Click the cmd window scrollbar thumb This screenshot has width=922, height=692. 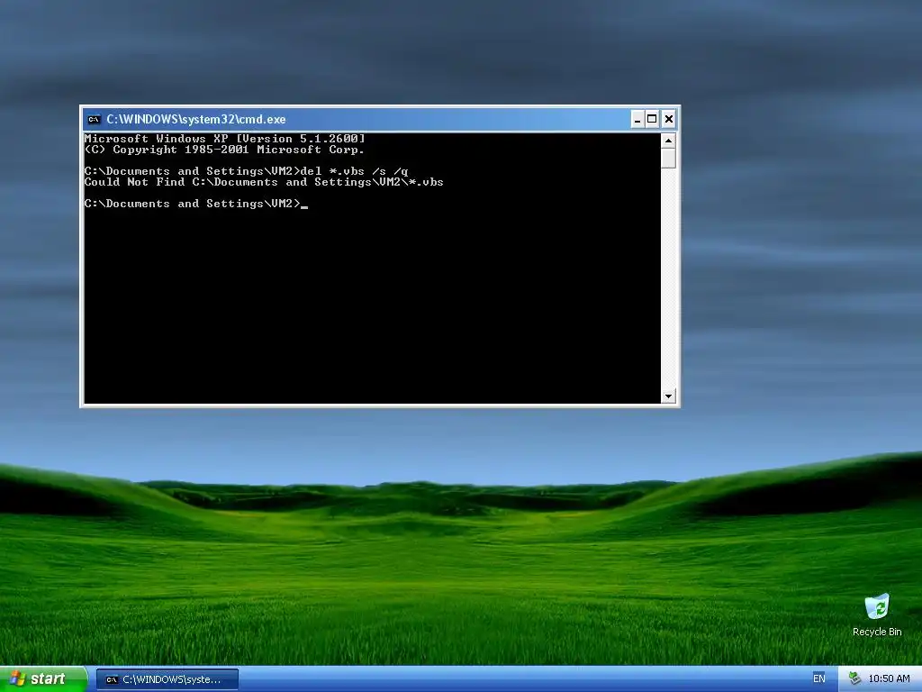[x=668, y=159]
